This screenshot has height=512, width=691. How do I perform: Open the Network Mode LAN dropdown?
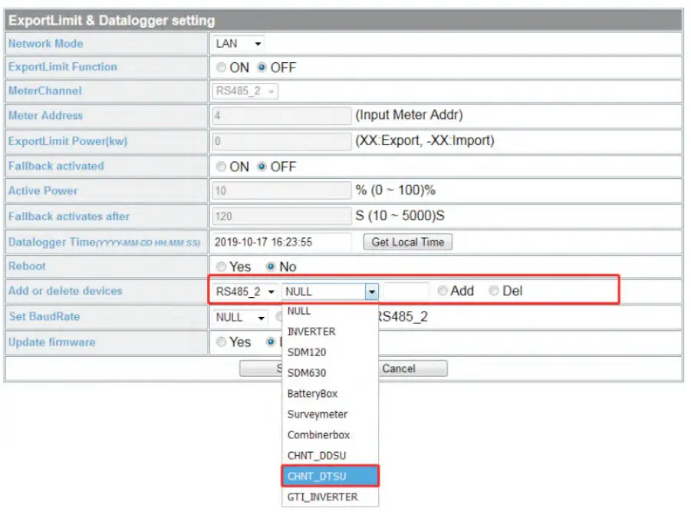point(239,44)
